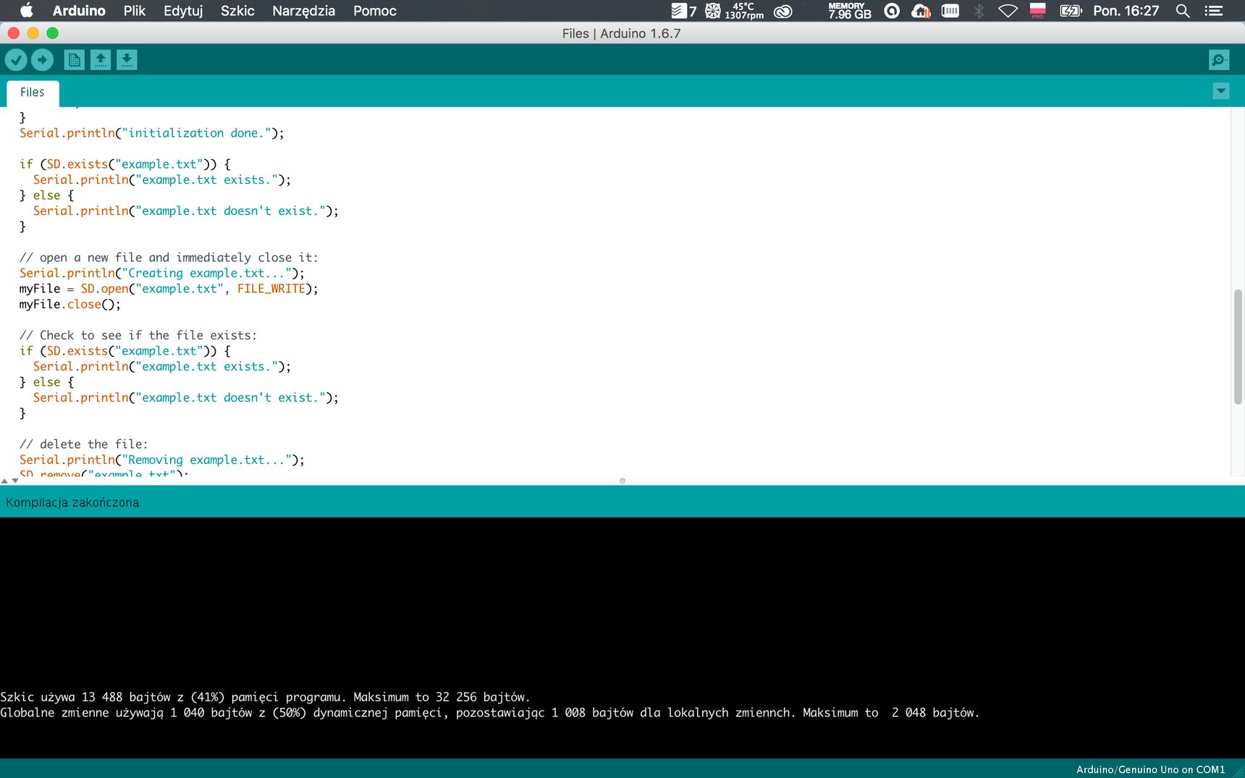
Task: Select the Files sketch tab
Action: click(x=33, y=93)
